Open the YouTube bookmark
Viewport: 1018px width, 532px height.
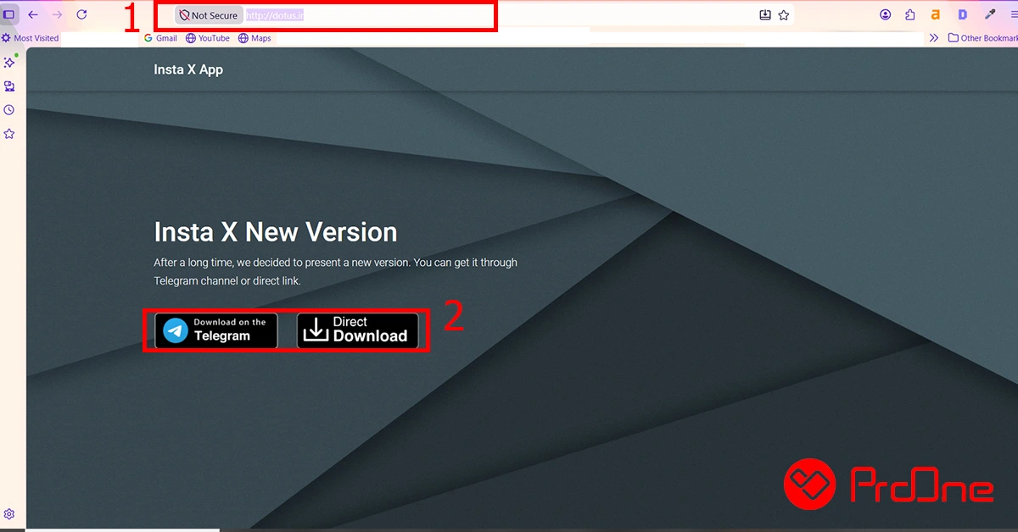coord(208,38)
